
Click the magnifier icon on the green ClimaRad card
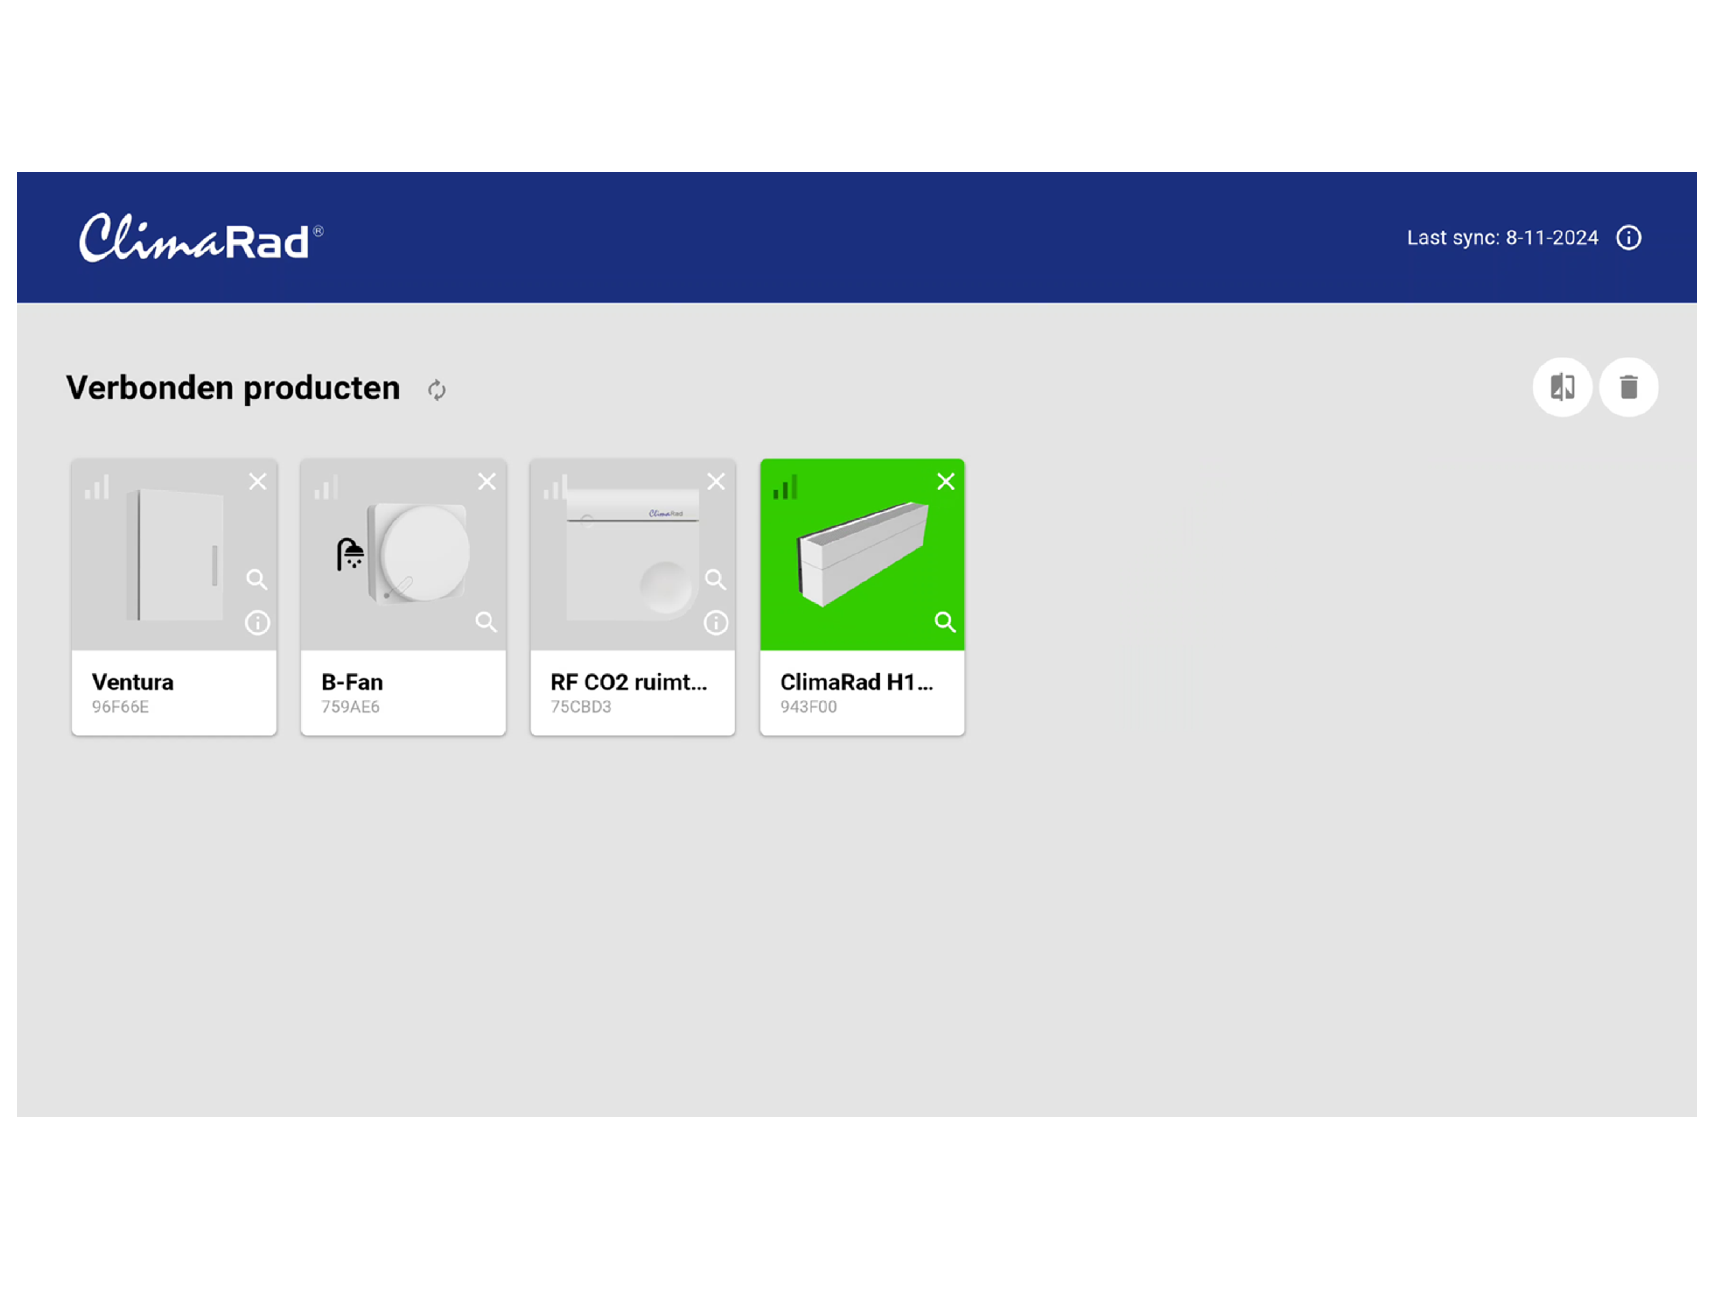944,621
